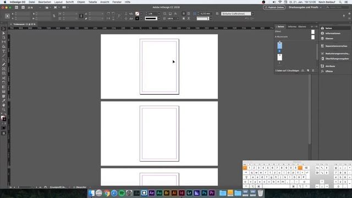The width and height of the screenshot is (352, 198).
Task: Open view options dropdown in application bar
Action: (48, 7)
